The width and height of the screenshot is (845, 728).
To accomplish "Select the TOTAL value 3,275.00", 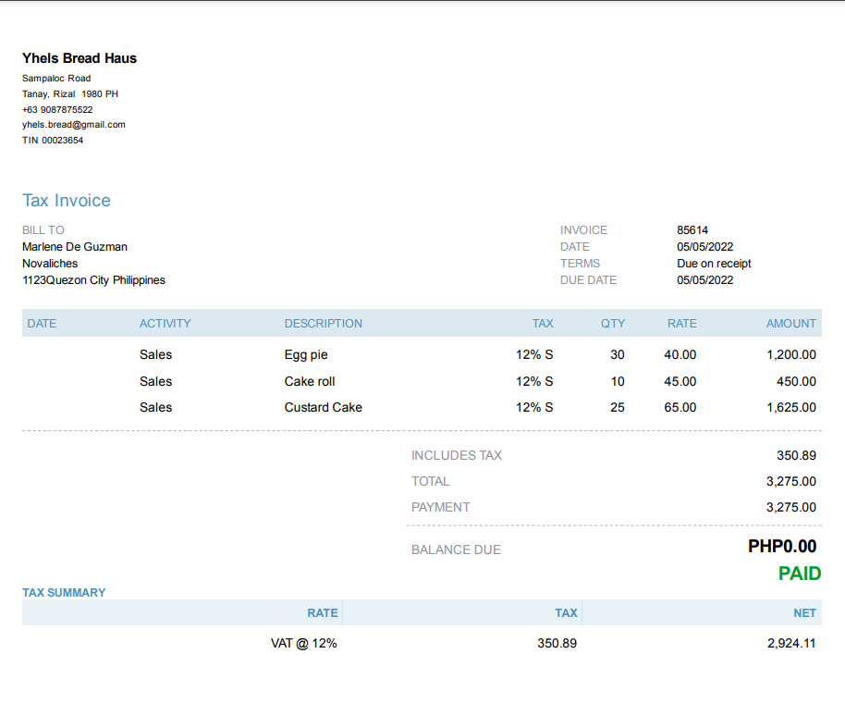I will tap(791, 482).
